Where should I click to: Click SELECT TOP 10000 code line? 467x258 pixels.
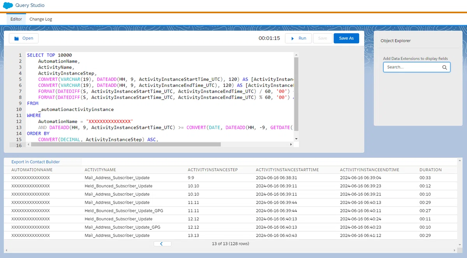pyautogui.click(x=49, y=55)
